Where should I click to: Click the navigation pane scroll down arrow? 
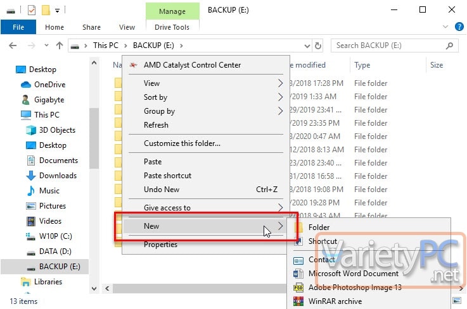94,288
